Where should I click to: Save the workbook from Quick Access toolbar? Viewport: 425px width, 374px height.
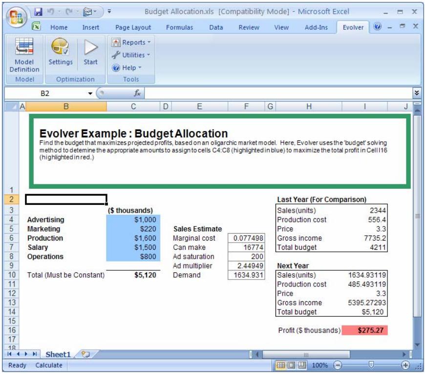coord(39,11)
